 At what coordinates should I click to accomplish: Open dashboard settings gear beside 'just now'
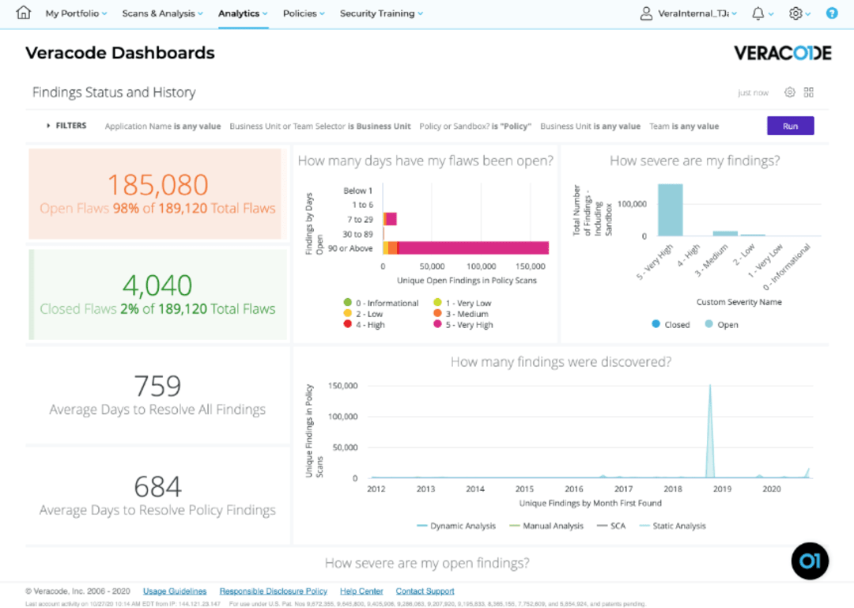coord(789,93)
